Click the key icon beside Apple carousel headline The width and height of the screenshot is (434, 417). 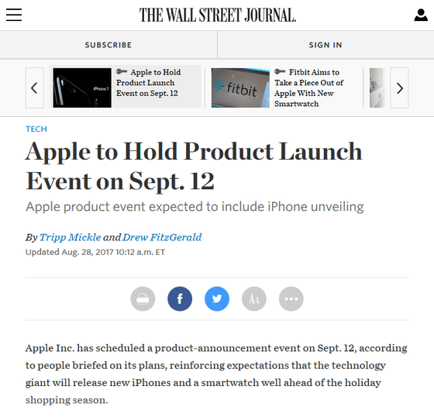[x=122, y=72]
